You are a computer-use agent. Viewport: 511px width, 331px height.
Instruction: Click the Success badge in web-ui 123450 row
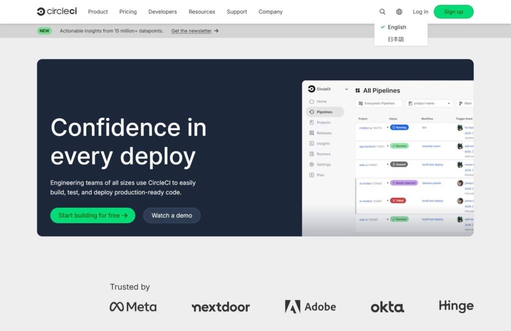click(x=399, y=219)
